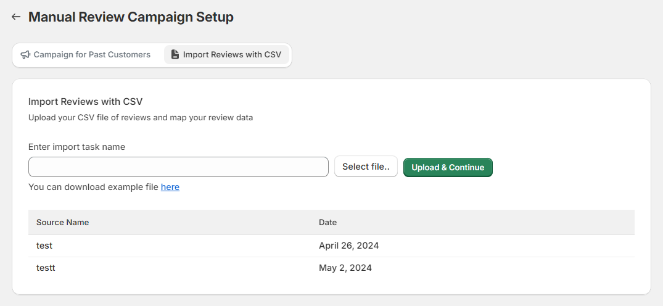Focus the import task name input field
Viewport: 663px width, 306px height.
178,167
